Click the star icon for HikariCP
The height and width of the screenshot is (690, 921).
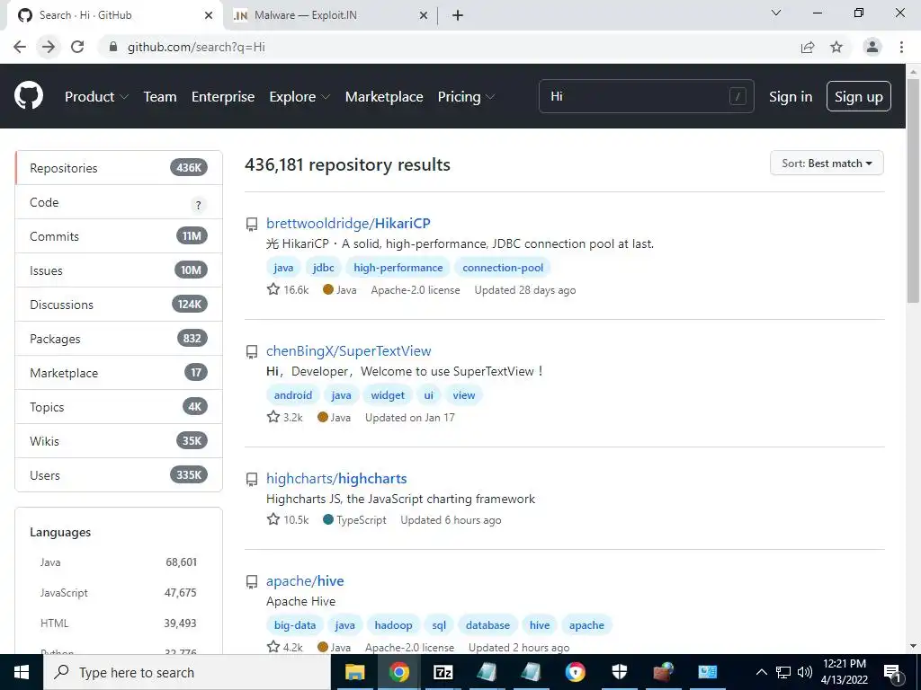(273, 289)
